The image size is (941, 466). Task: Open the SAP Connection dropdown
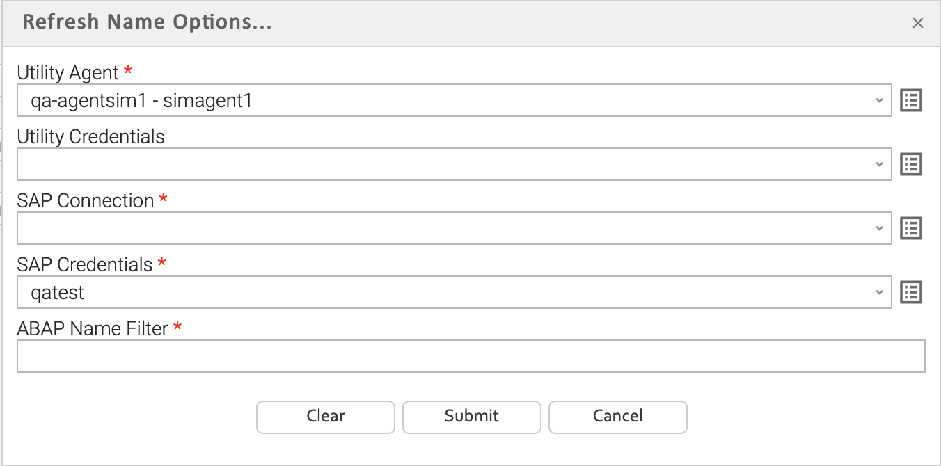pos(880,228)
